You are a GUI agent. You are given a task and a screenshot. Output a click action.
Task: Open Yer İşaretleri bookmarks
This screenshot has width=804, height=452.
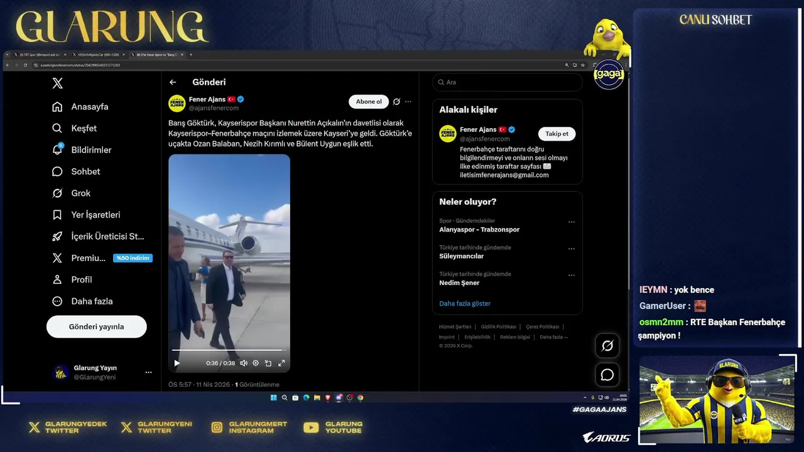tap(86, 215)
